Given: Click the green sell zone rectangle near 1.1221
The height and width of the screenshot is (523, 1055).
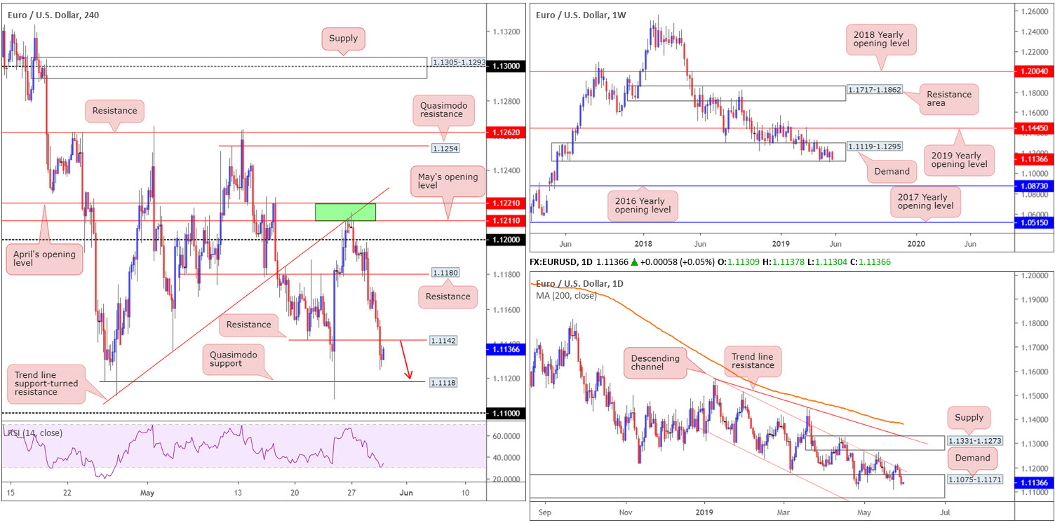Looking at the screenshot, I should click(345, 212).
